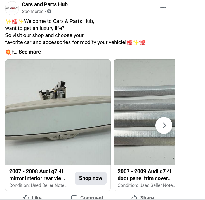The height and width of the screenshot is (200, 205).
Task: Click the 2007 - 2008 Audi q7 mirror title
Action: (38, 175)
